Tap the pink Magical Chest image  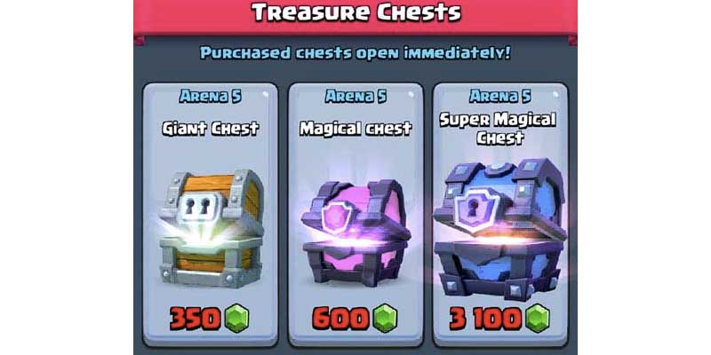click(356, 233)
